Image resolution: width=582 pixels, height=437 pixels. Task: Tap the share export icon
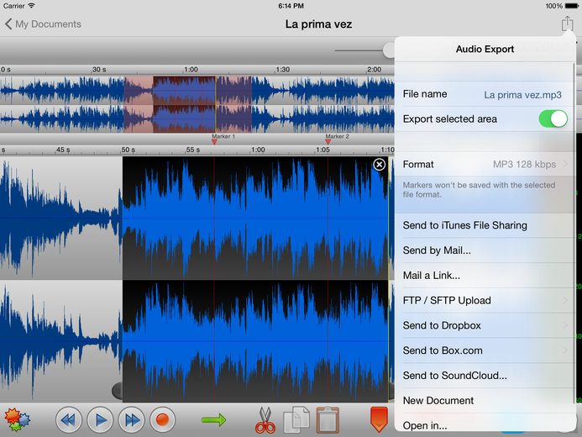click(x=567, y=24)
